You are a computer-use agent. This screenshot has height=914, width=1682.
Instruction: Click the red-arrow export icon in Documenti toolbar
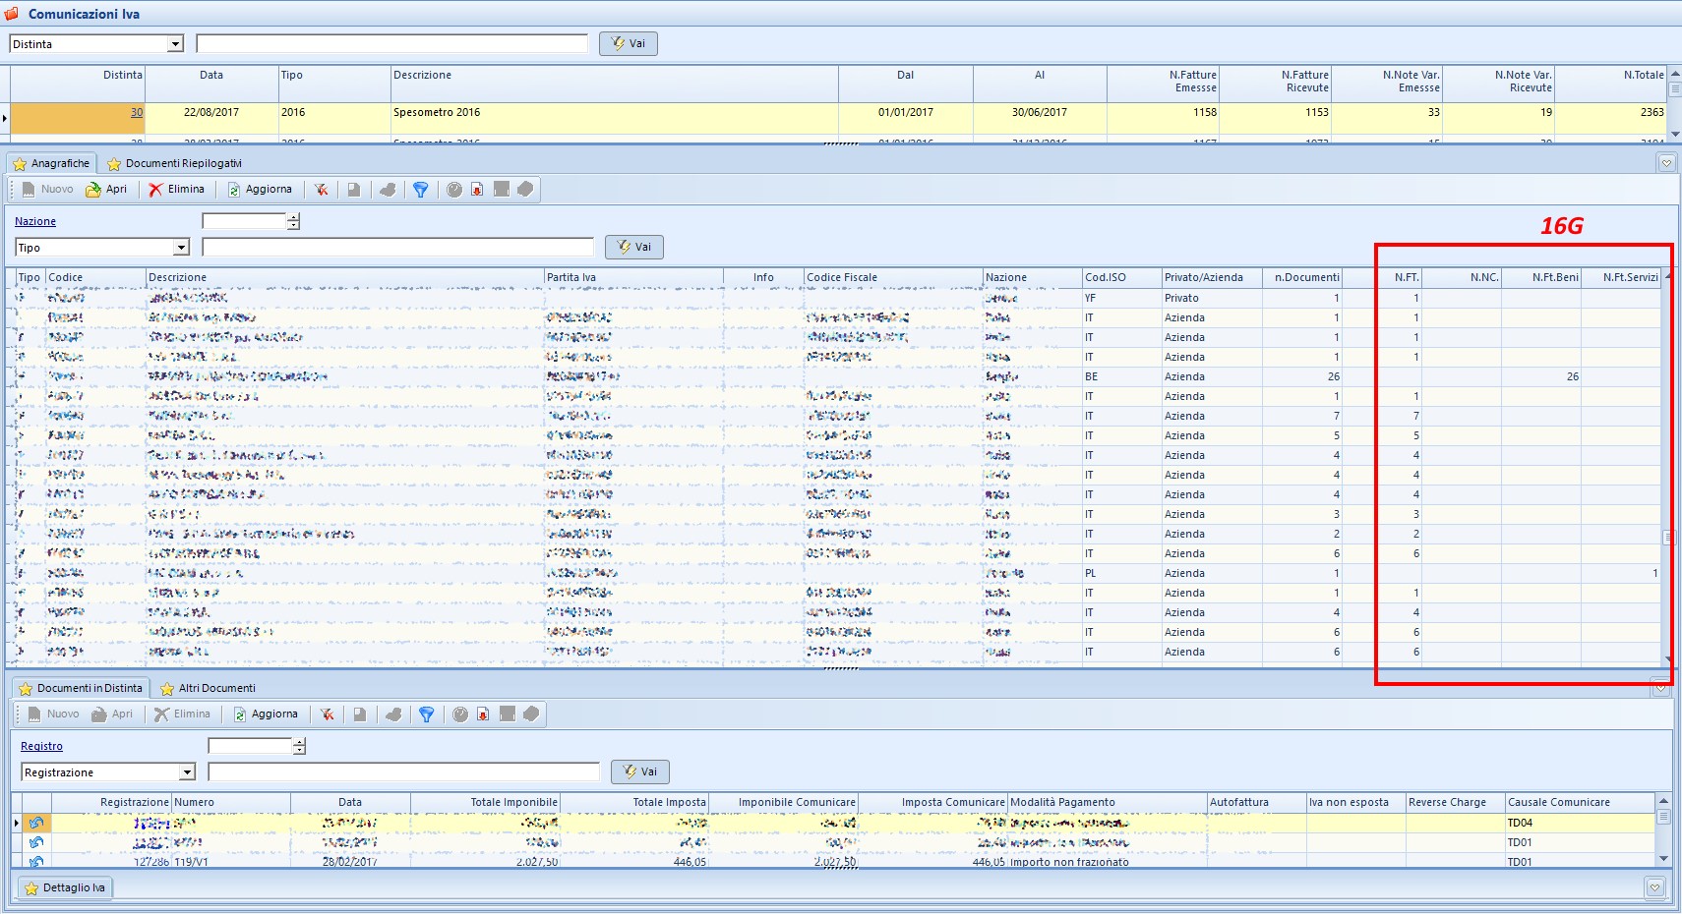click(x=483, y=714)
